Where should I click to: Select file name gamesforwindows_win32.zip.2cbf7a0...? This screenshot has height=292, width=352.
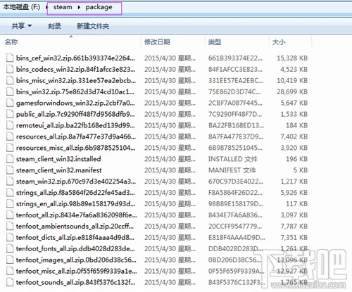coord(75,103)
